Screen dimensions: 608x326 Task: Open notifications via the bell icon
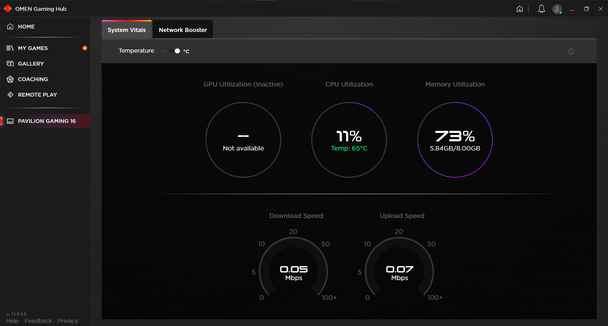tap(541, 9)
